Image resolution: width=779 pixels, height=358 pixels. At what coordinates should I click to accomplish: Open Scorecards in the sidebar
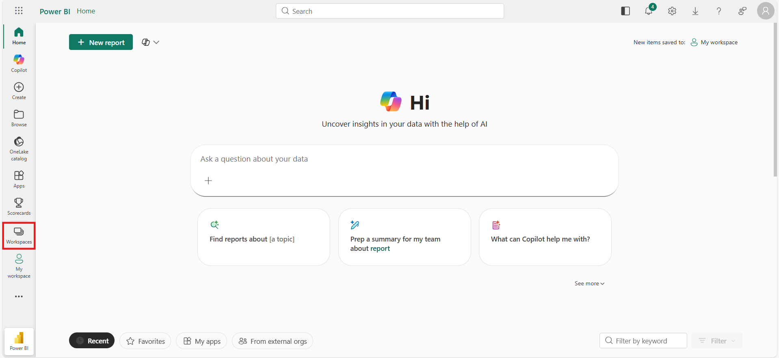(x=19, y=206)
